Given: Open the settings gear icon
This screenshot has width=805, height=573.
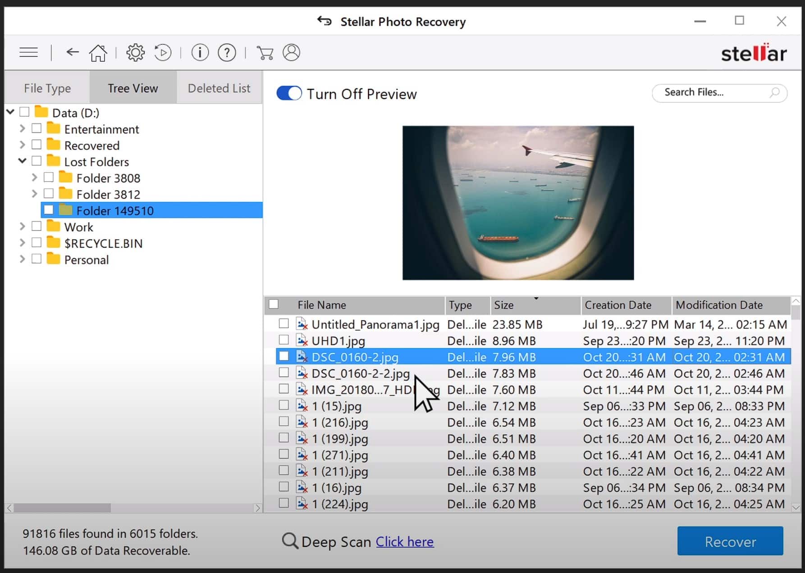Looking at the screenshot, I should click(x=135, y=53).
